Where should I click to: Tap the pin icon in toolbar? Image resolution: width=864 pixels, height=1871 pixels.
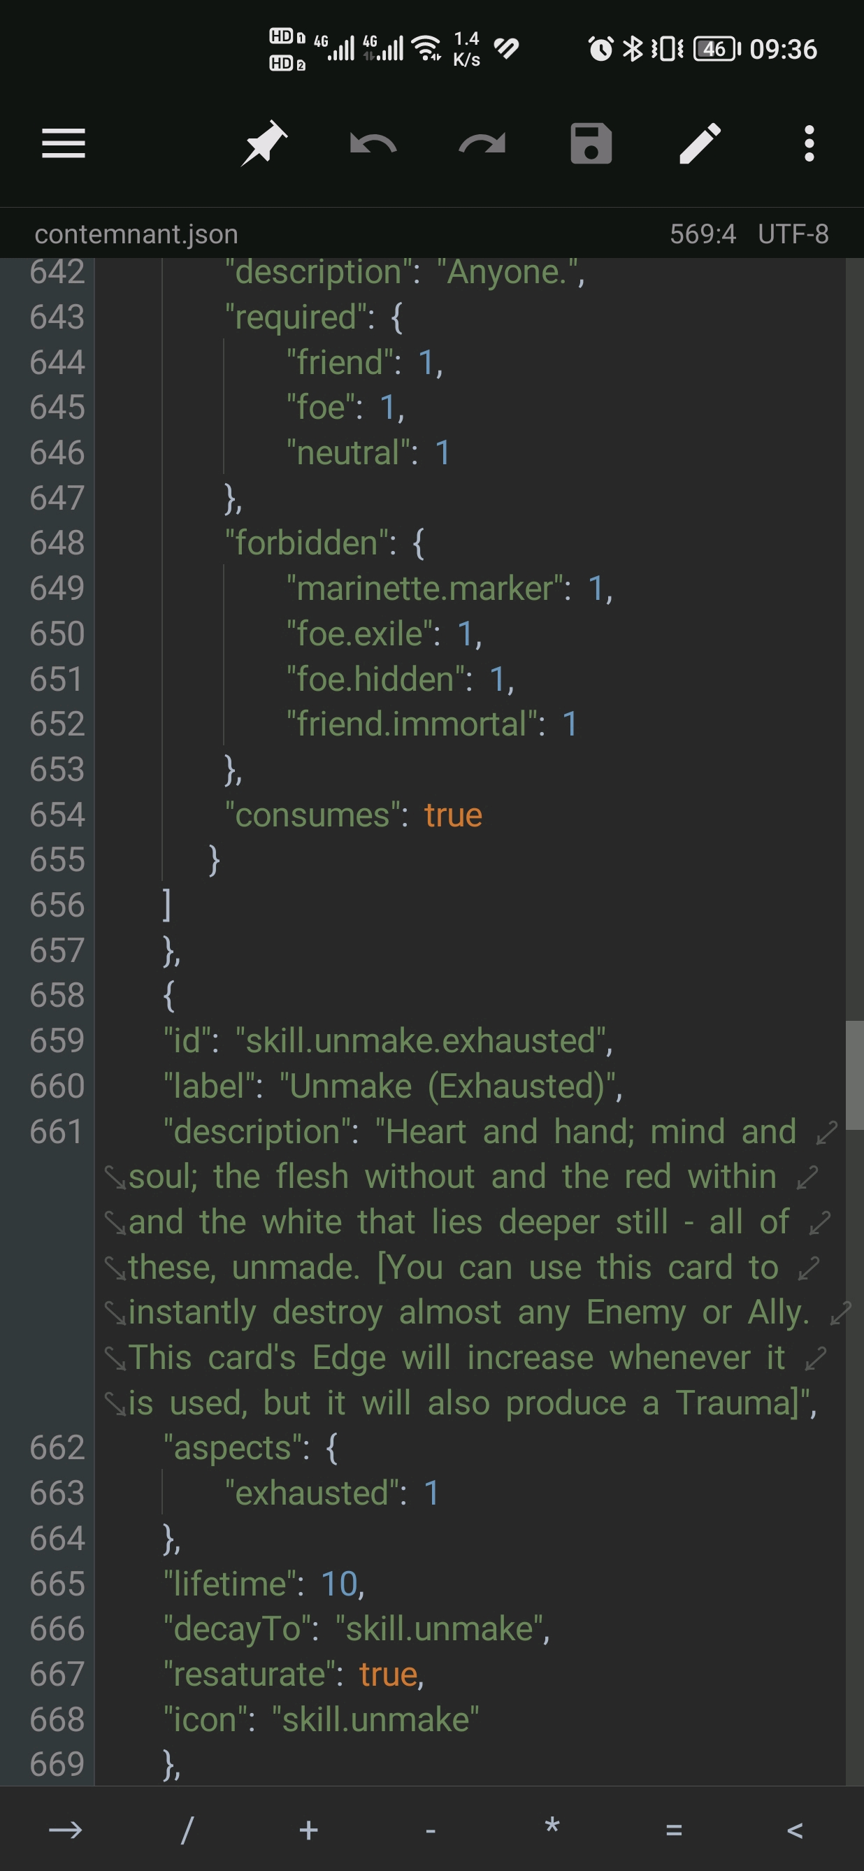coord(264,143)
